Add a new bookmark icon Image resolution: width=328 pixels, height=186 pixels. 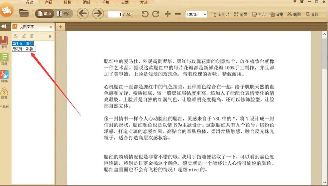point(16,36)
